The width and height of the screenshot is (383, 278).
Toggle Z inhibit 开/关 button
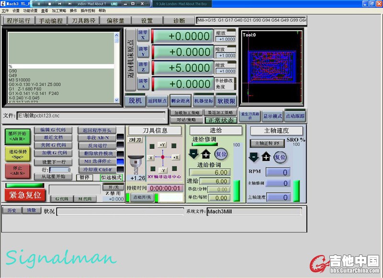(113, 187)
